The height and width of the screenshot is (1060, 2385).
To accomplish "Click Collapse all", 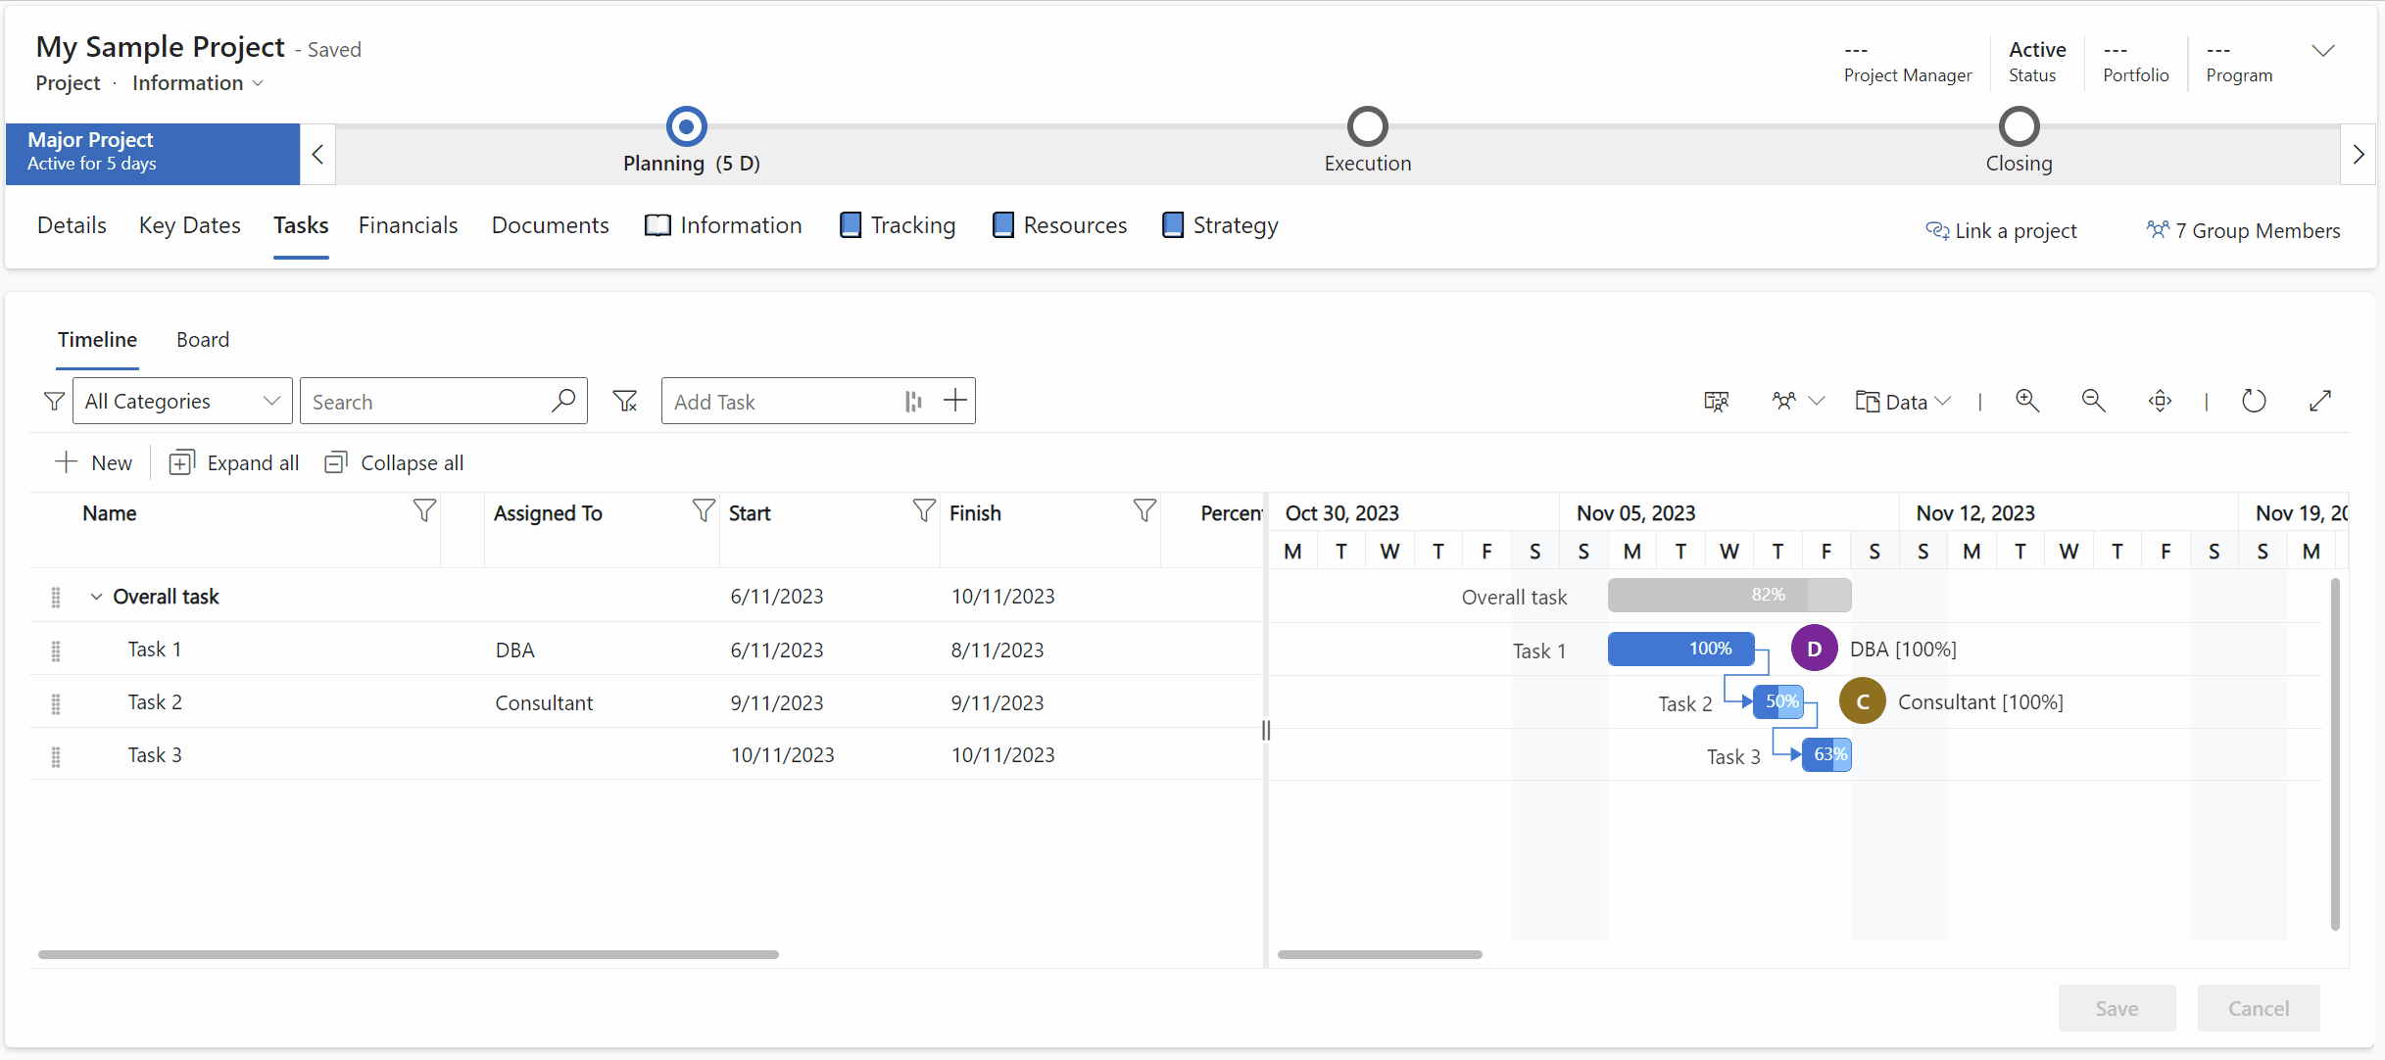I will click(394, 462).
